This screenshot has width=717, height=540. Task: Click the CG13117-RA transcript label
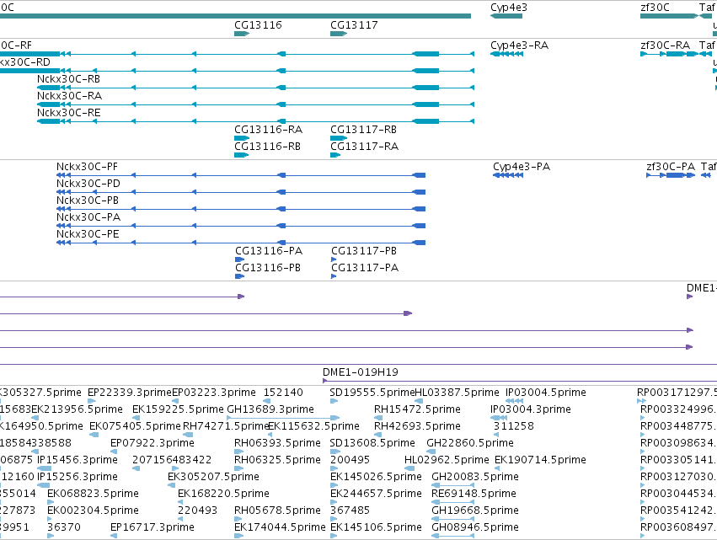point(365,147)
